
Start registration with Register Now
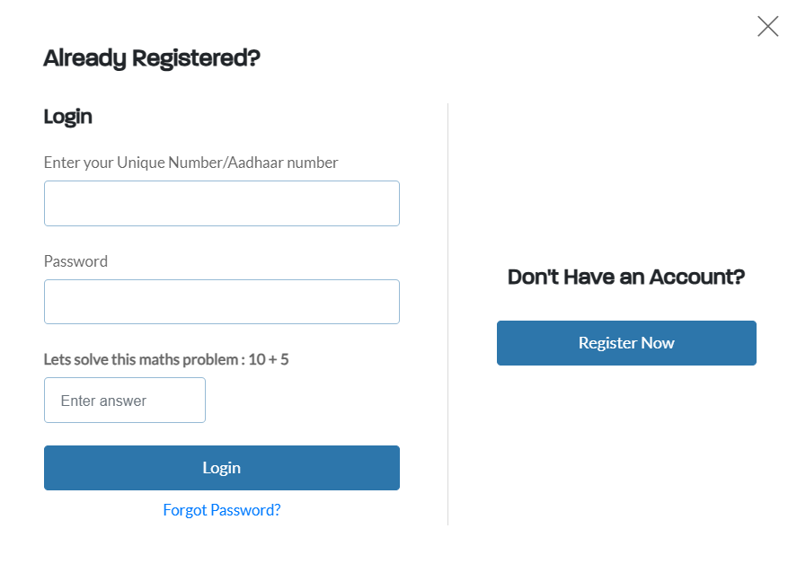[x=626, y=343]
